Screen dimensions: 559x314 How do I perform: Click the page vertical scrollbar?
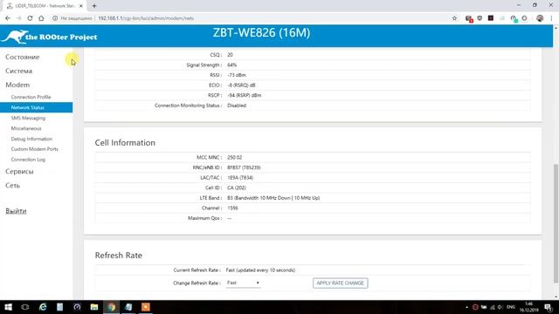[556, 223]
